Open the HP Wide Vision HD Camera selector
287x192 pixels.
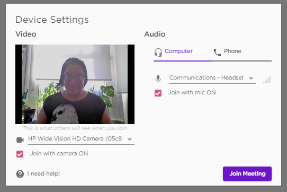[81, 139]
